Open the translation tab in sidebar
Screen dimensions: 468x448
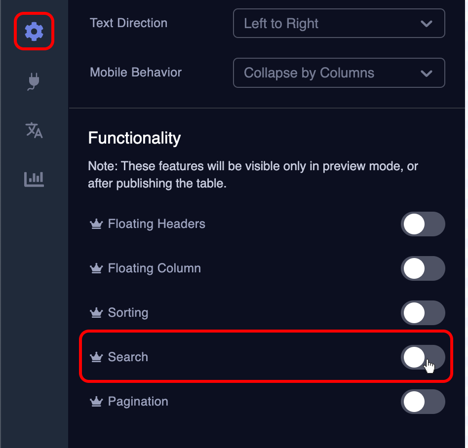(x=34, y=130)
